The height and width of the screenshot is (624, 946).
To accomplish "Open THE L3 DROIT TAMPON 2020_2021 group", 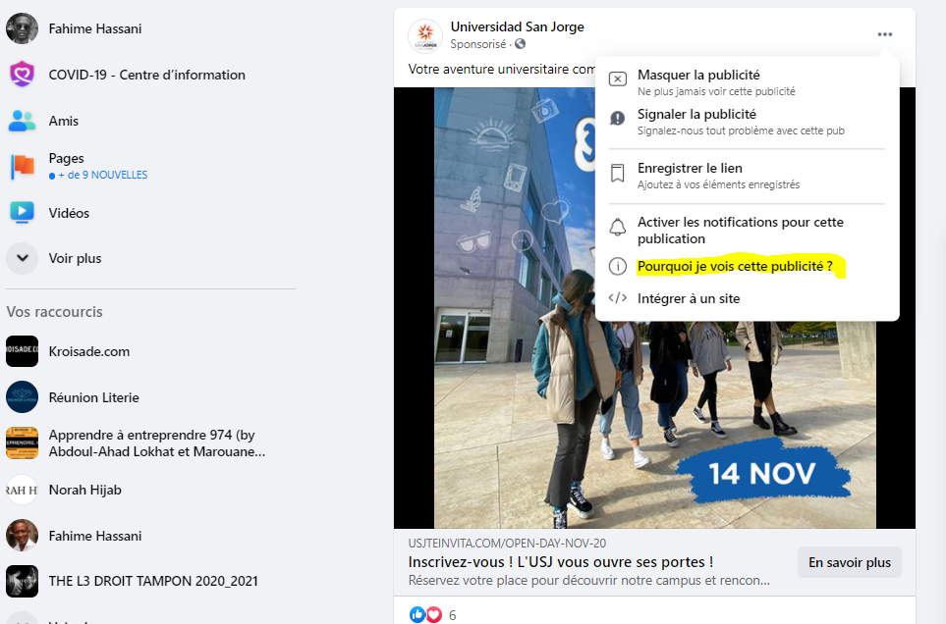I will click(152, 581).
